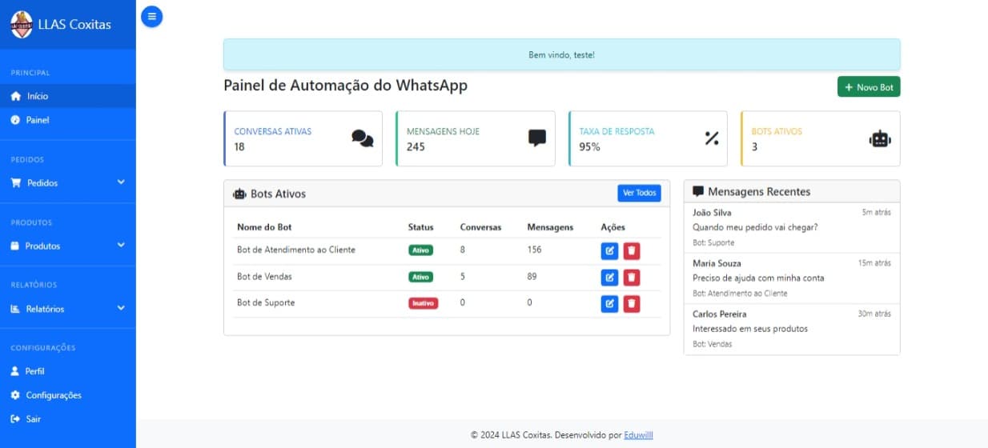Open the Painel menu item
This screenshot has height=448, width=988.
(68, 120)
